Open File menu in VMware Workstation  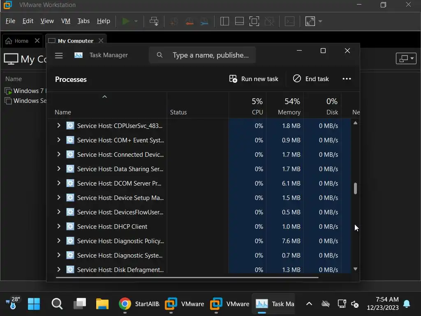coord(10,21)
